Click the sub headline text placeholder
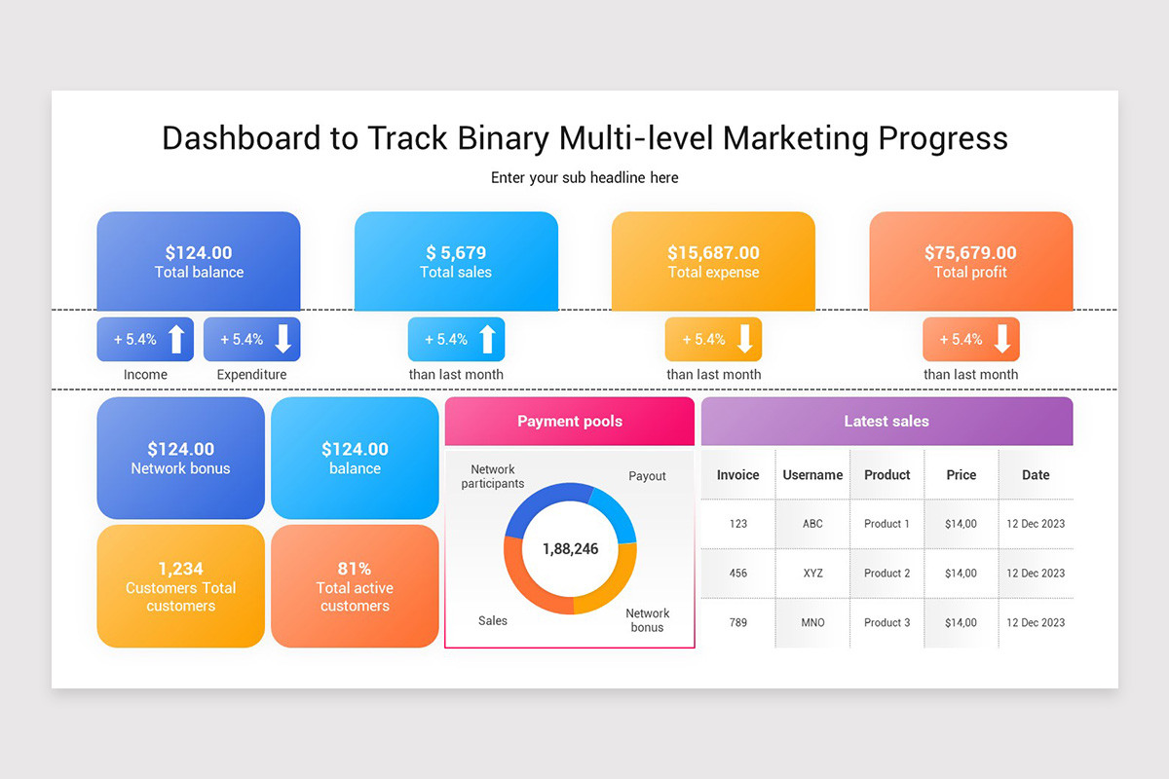The image size is (1169, 779). [584, 177]
